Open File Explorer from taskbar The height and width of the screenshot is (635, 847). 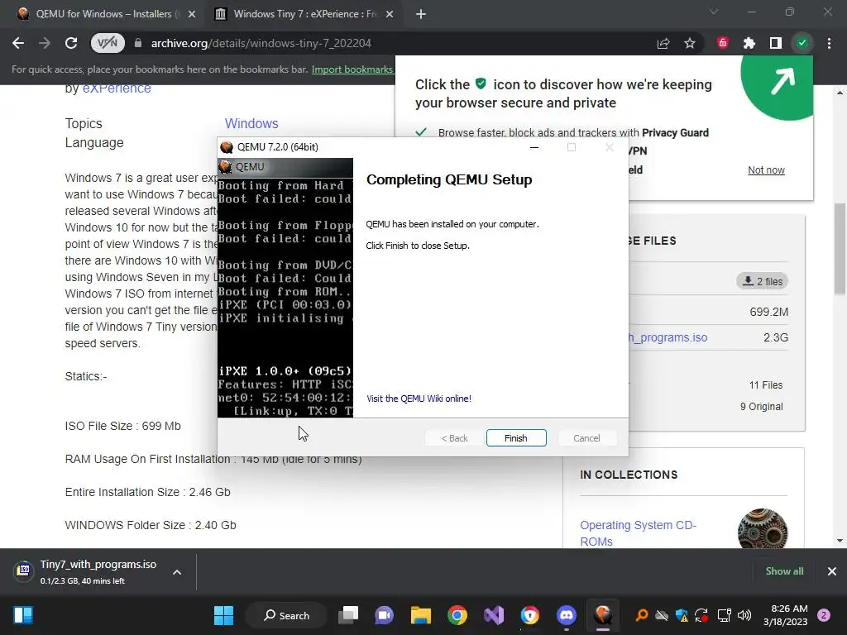(421, 615)
